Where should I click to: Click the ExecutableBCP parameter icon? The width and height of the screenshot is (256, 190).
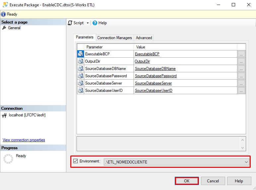[x=81, y=54]
